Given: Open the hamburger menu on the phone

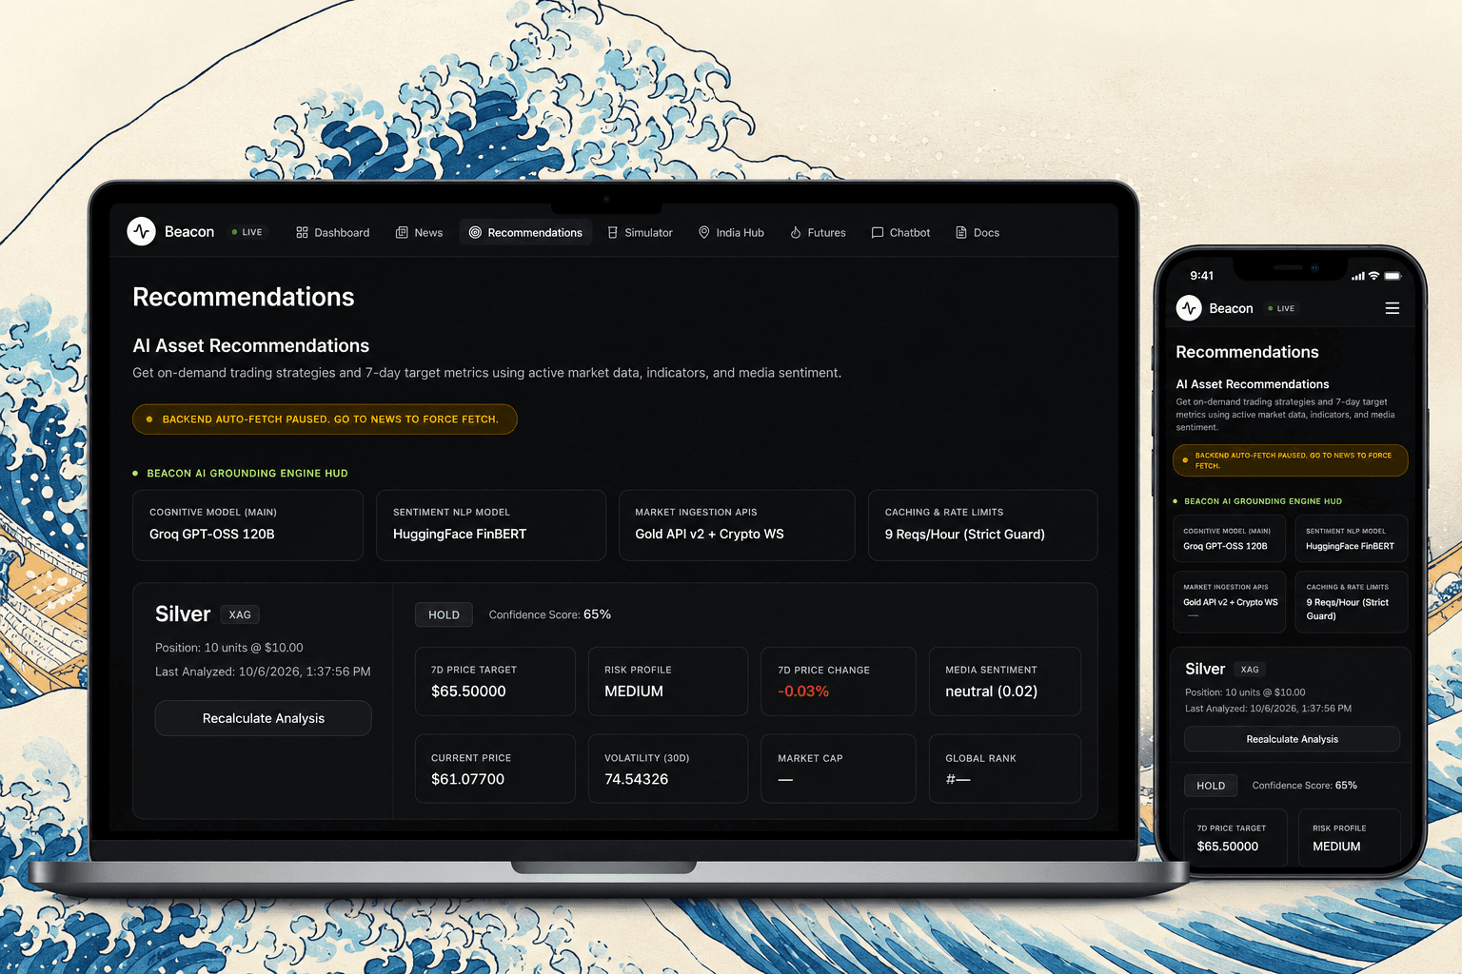Looking at the screenshot, I should point(1392,308).
